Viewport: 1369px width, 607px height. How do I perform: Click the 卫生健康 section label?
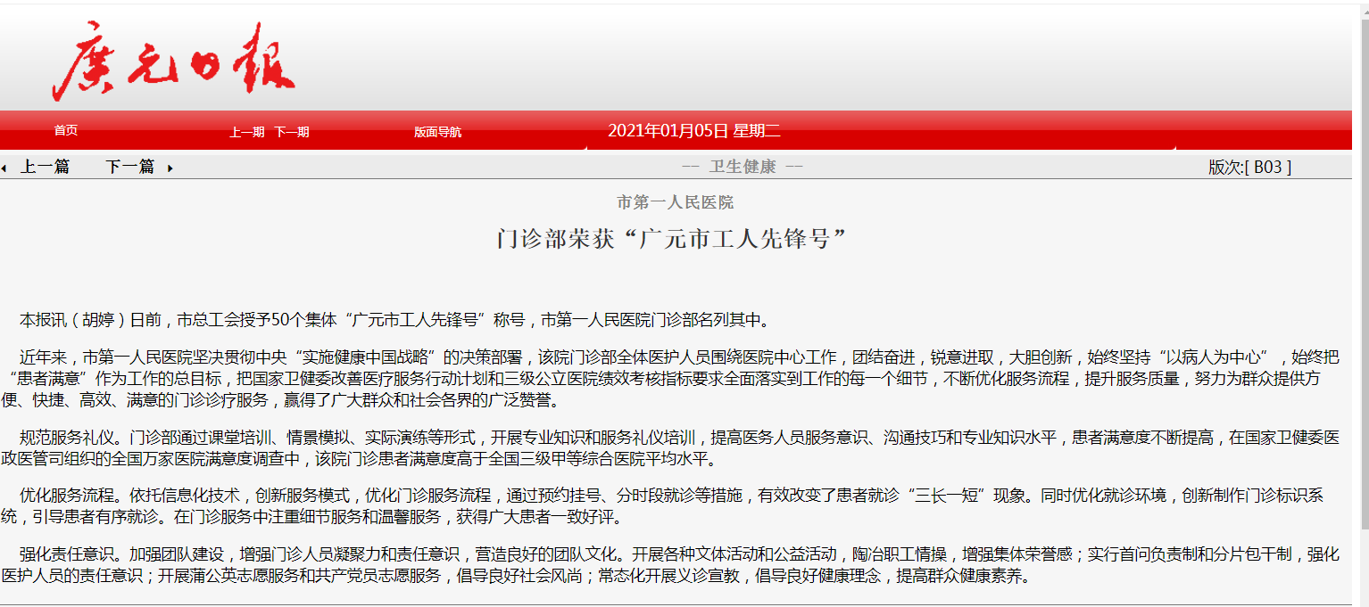pyautogui.click(x=742, y=167)
